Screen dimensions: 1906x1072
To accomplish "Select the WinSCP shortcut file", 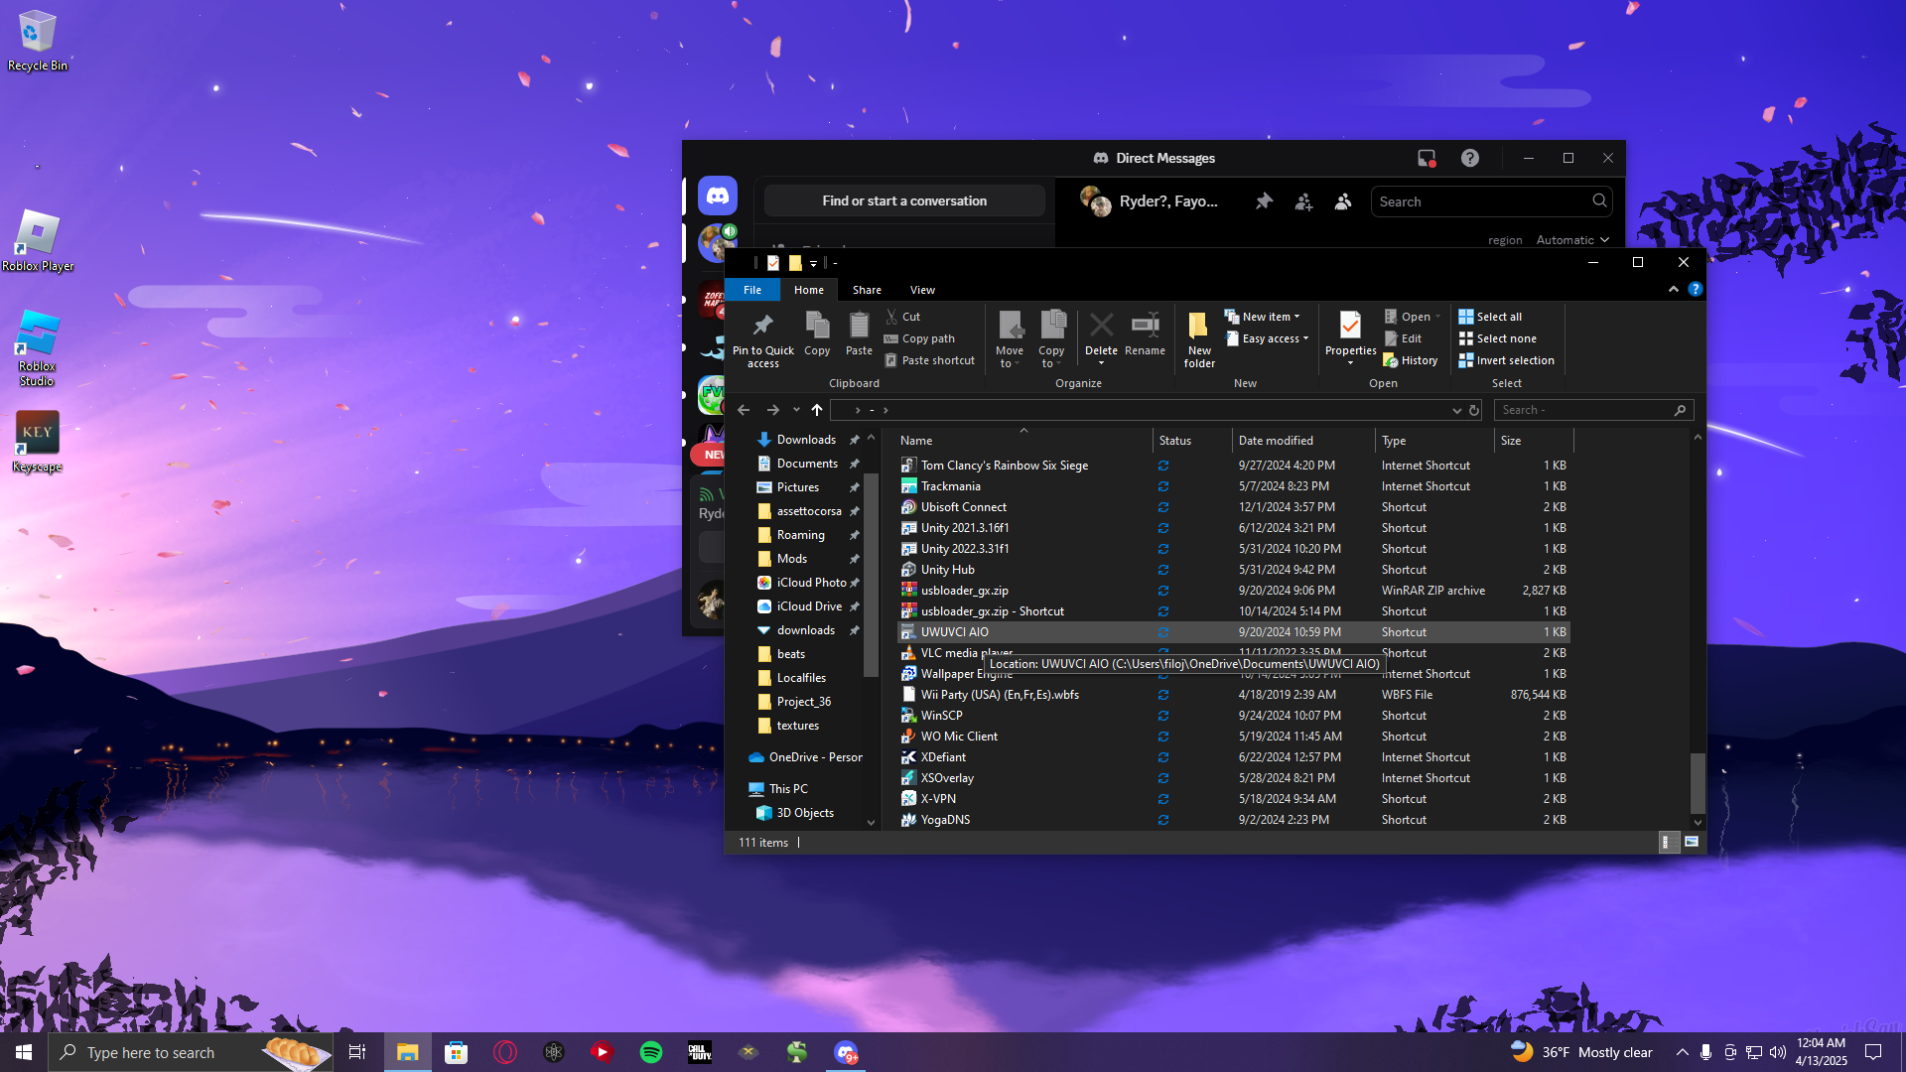I will [x=1233, y=716].
